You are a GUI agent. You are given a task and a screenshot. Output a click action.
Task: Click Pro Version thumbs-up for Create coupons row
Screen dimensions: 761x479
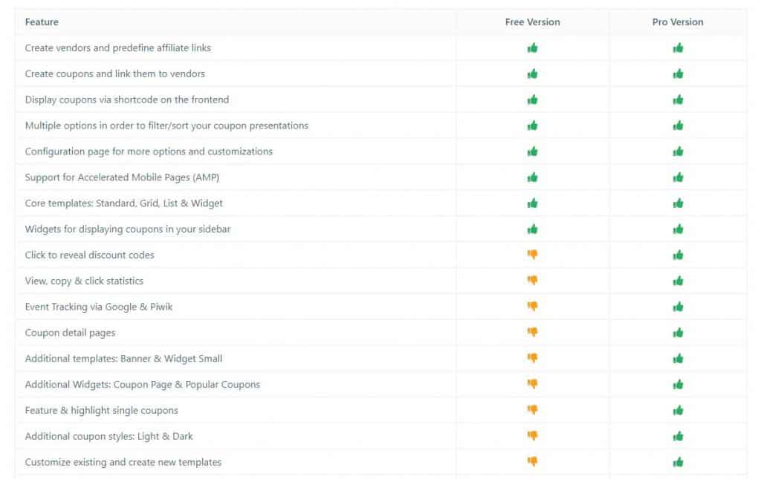678,74
